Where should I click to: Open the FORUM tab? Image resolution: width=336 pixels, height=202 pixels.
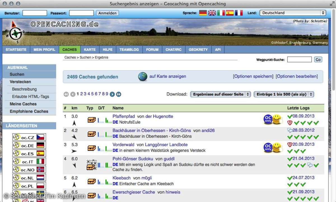click(x=152, y=50)
